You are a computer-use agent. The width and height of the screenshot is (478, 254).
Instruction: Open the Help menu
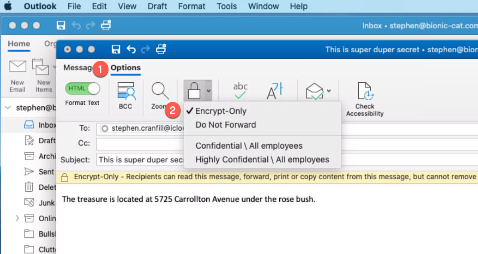click(x=298, y=6)
